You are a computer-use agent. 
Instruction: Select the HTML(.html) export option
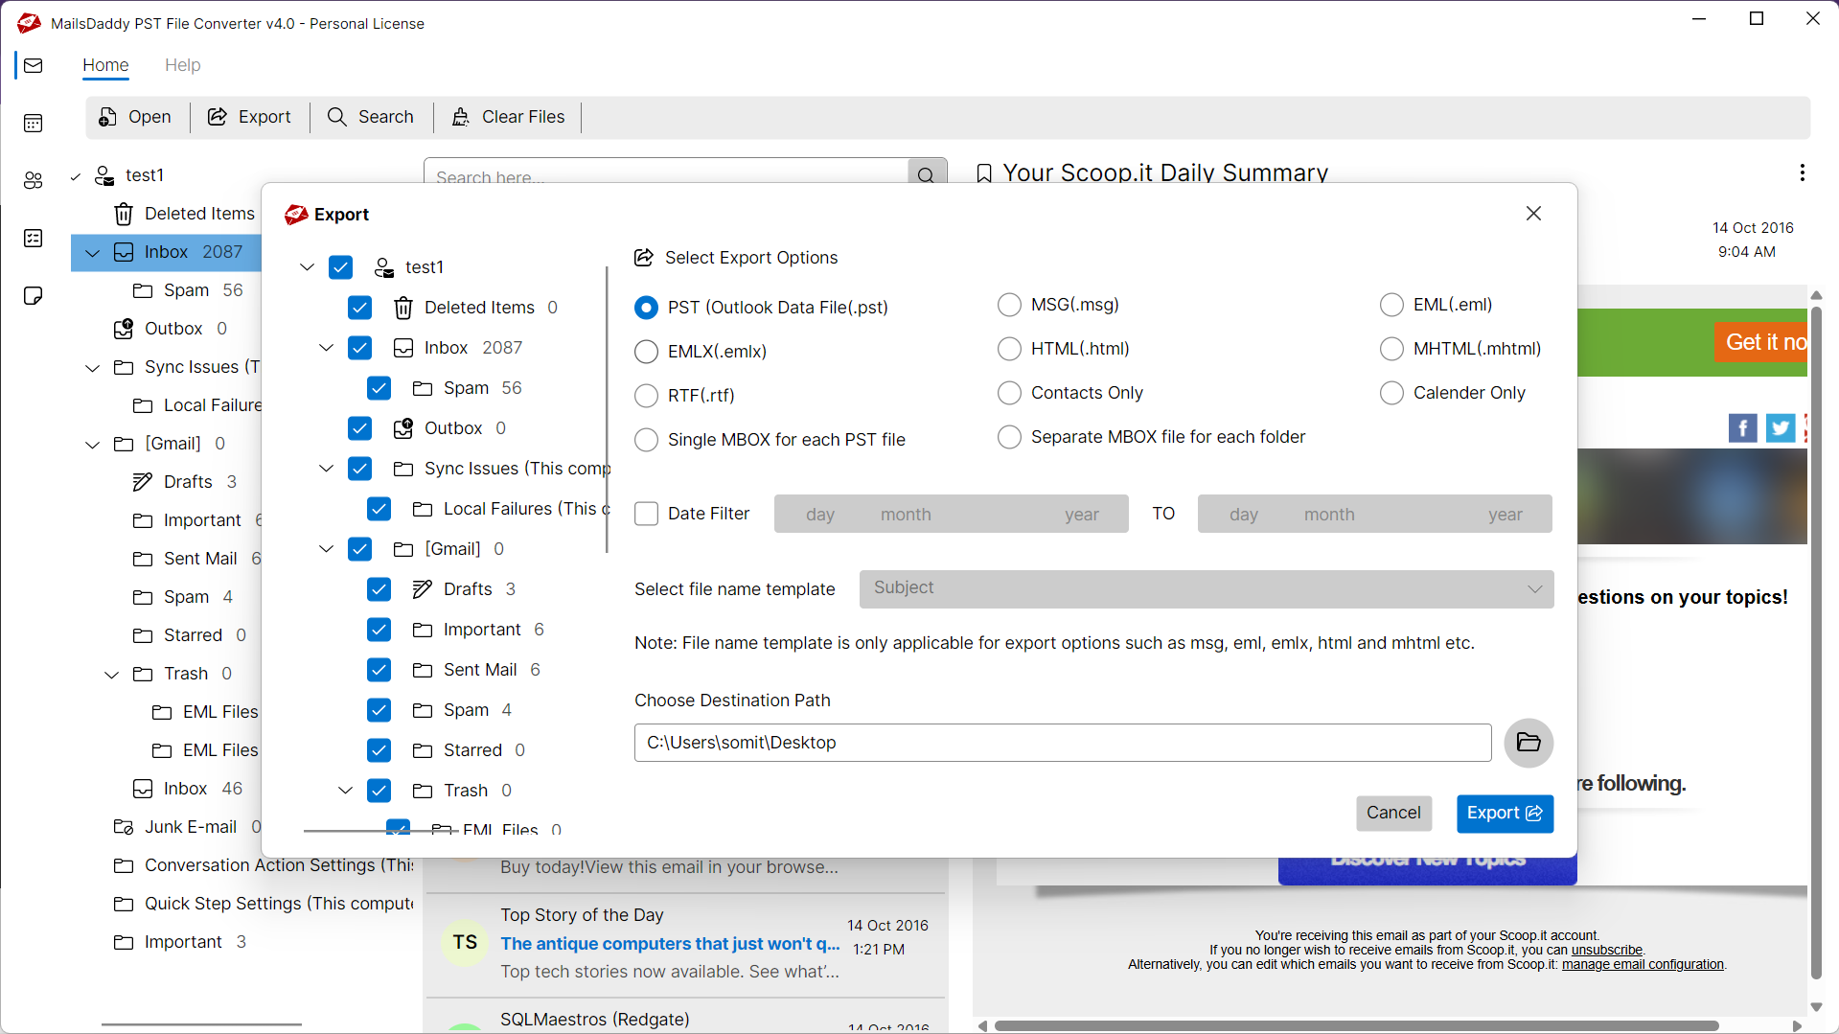tap(1009, 349)
